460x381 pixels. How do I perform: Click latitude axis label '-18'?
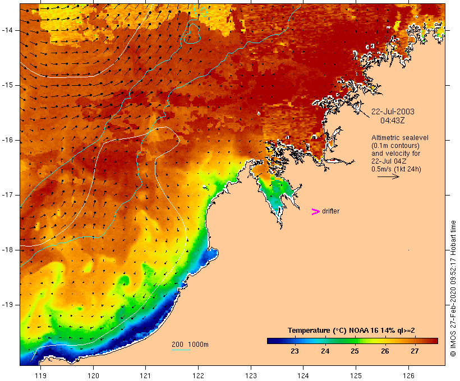click(7, 250)
